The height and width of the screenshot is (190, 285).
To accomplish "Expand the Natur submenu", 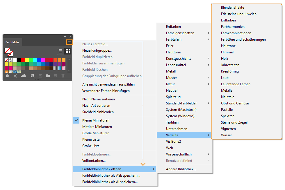I will tap(184, 84).
